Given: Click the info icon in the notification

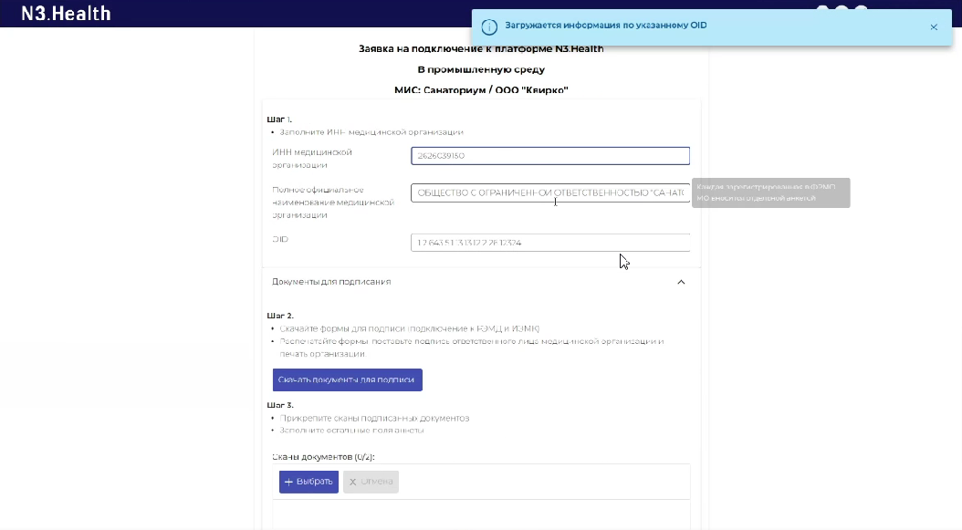Looking at the screenshot, I should (489, 26).
